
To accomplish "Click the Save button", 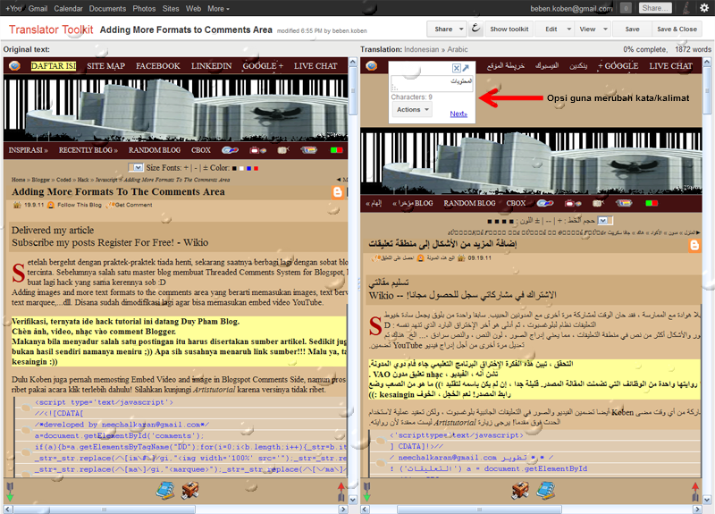I will point(632,29).
